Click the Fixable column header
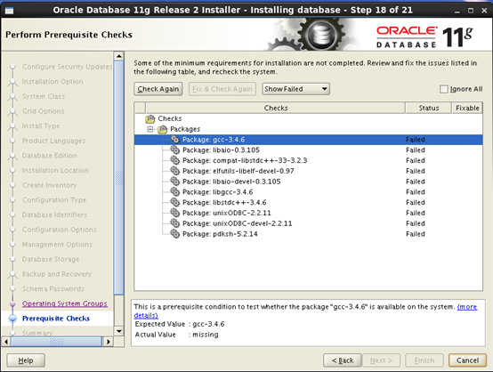Screen dimensions: 493x372 pos(467,108)
